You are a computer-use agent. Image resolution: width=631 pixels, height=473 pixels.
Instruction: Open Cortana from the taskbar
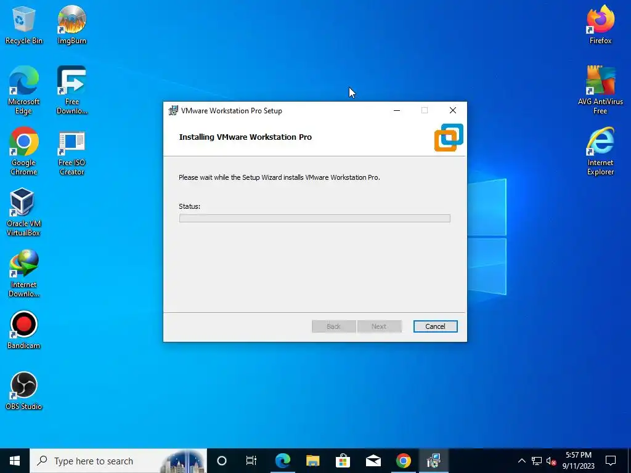(222, 461)
